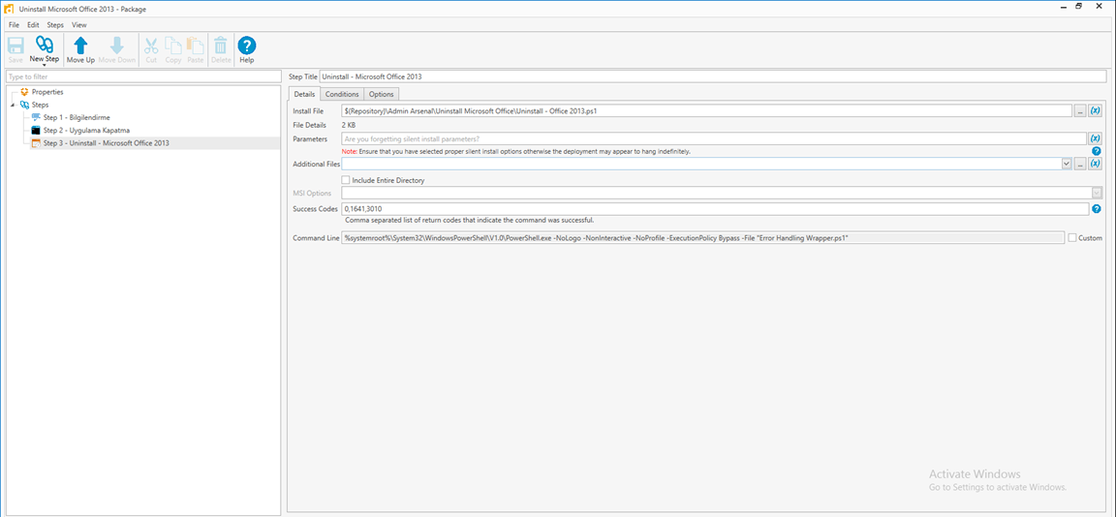Enable the Custom command line checkbox
This screenshot has width=1116, height=517.
coord(1072,238)
